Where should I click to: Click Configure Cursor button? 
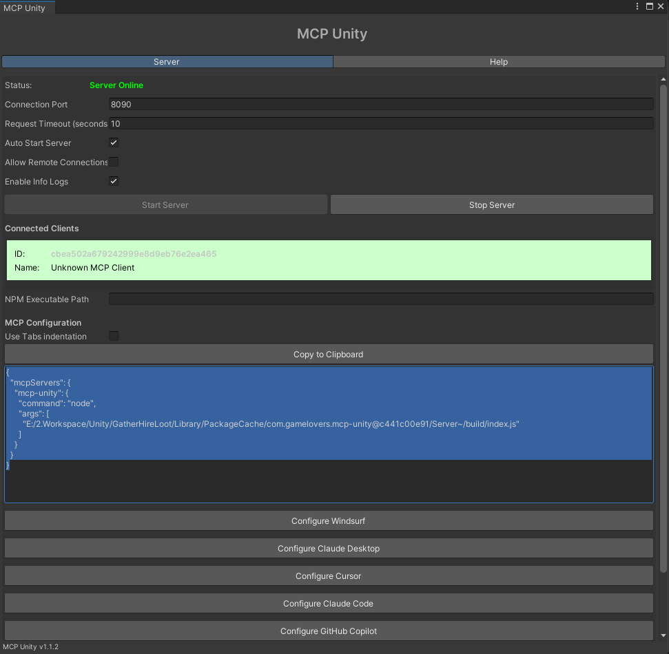(329, 576)
